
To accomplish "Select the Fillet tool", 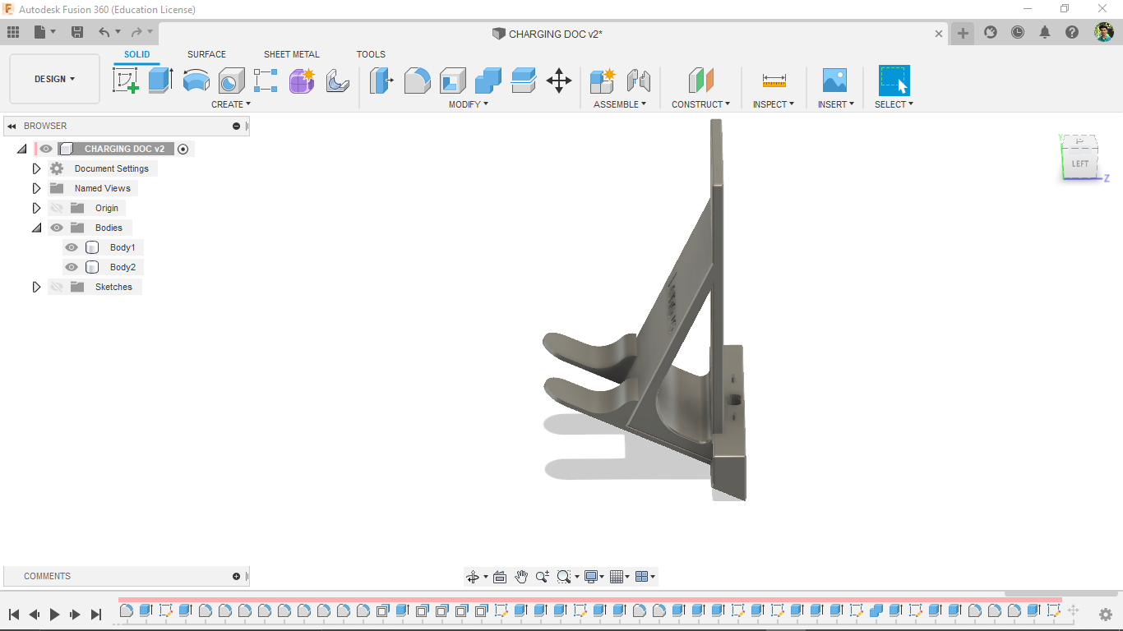I will click(x=417, y=81).
